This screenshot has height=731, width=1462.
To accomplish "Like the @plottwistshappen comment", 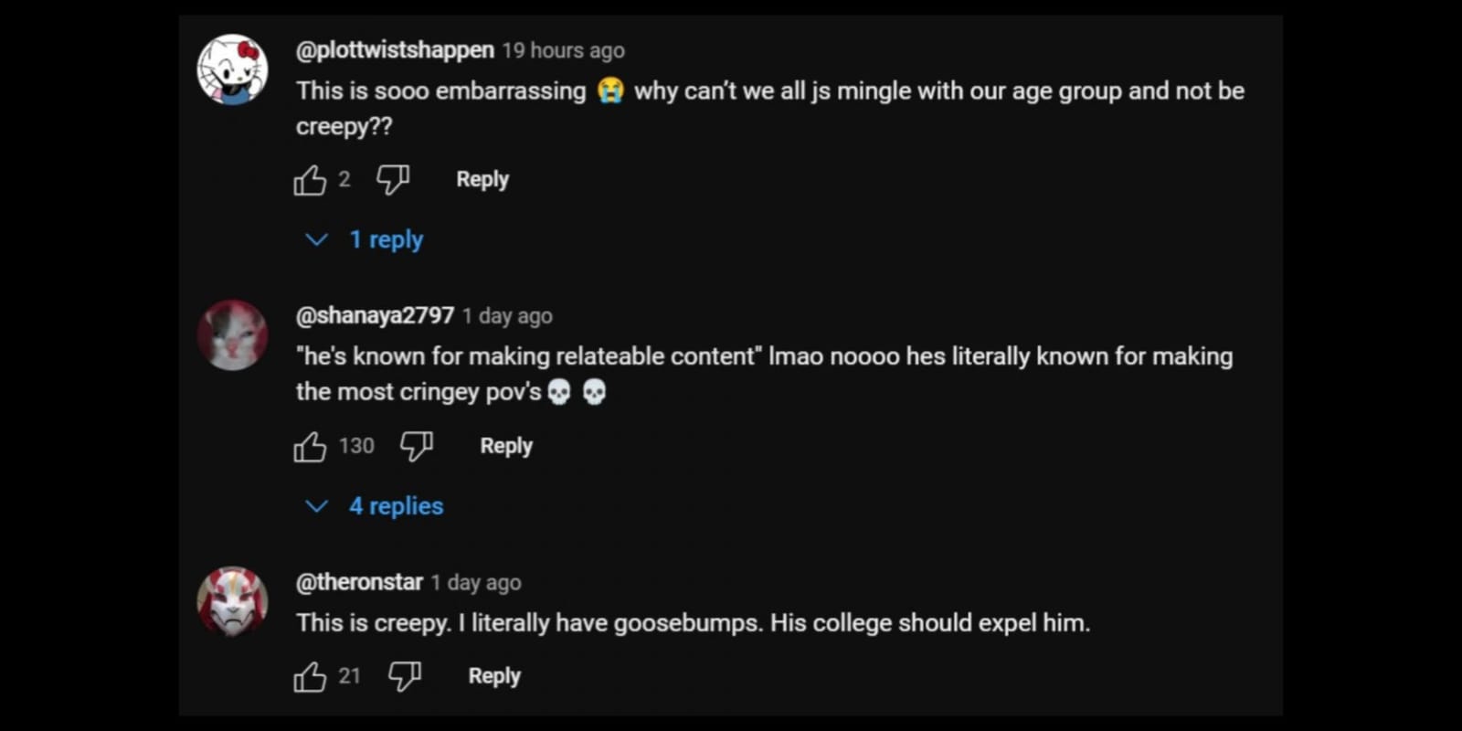I will coord(310,180).
